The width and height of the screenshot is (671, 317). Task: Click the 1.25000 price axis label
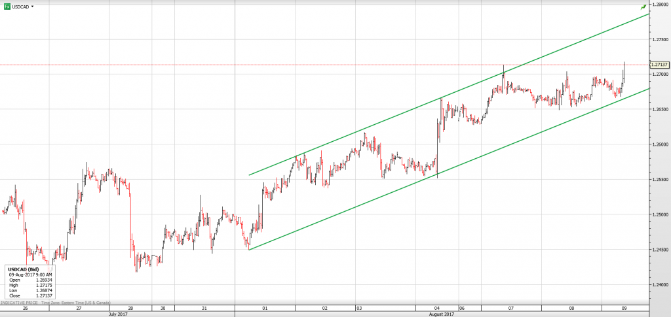coord(659,214)
